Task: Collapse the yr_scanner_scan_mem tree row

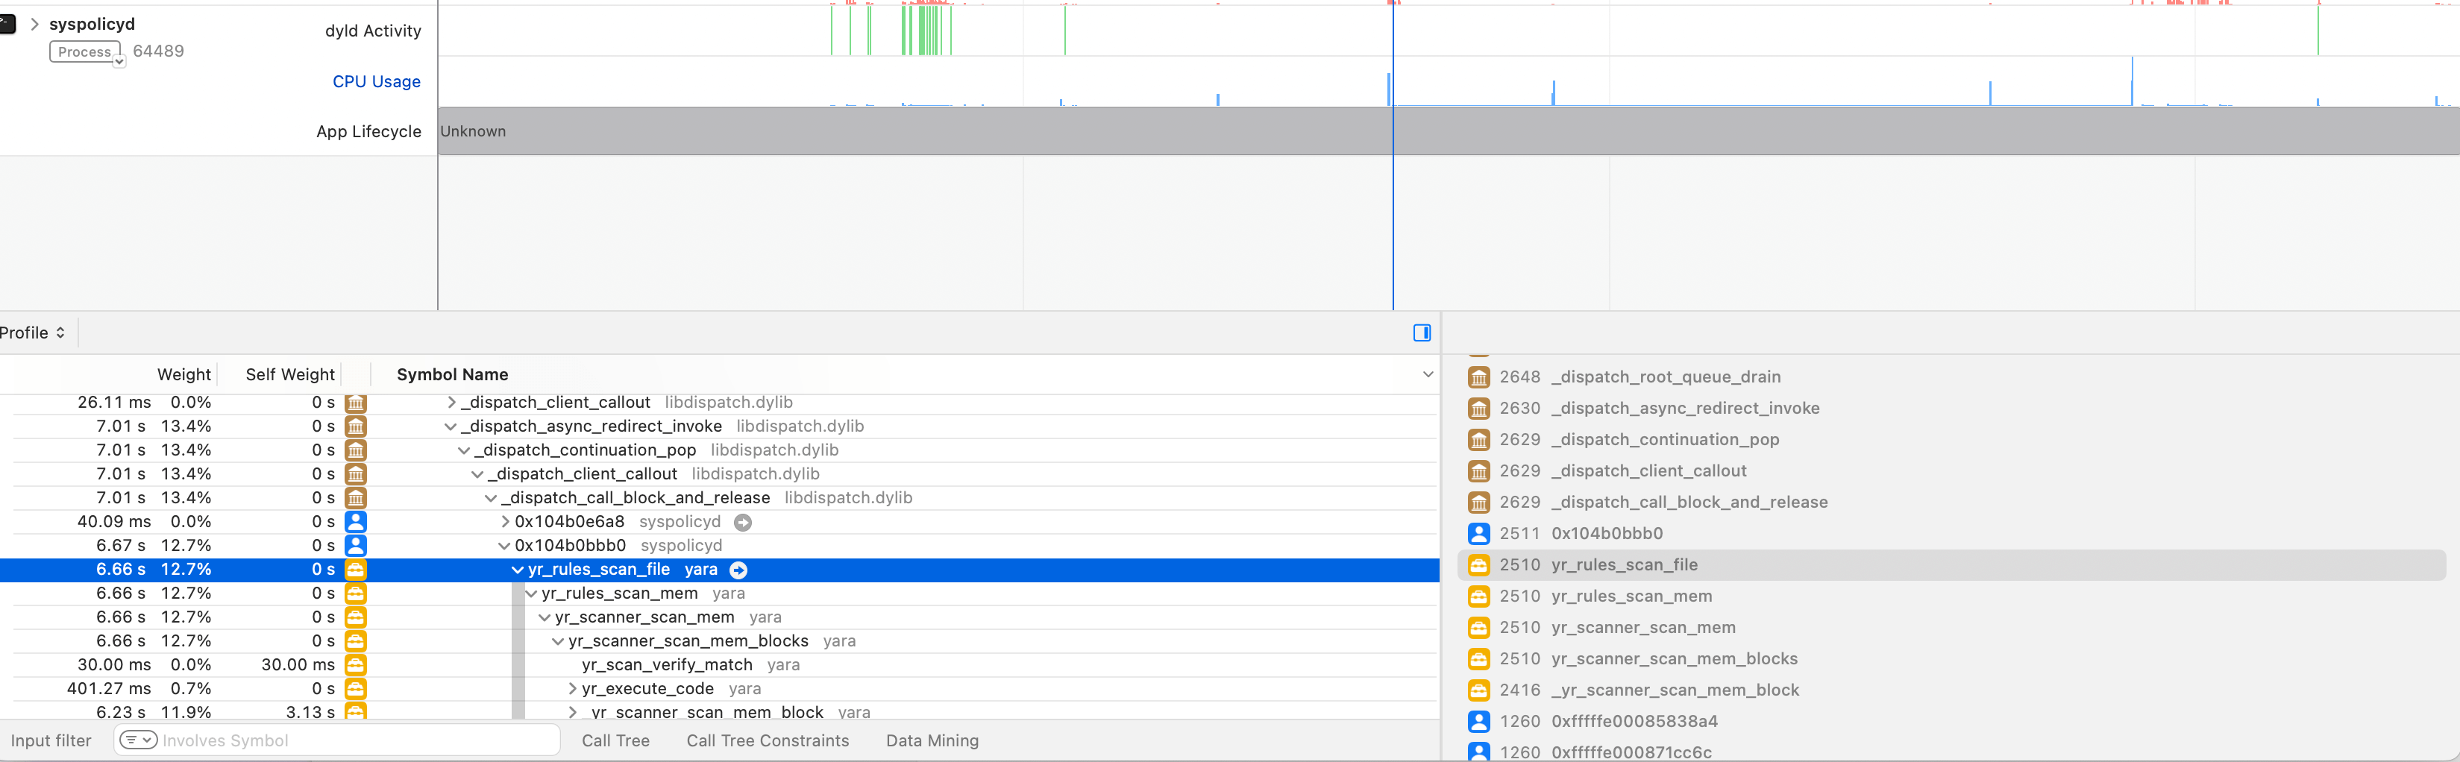Action: click(545, 617)
